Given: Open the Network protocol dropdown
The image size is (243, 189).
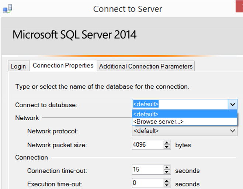Looking at the screenshot, I should (185, 131).
